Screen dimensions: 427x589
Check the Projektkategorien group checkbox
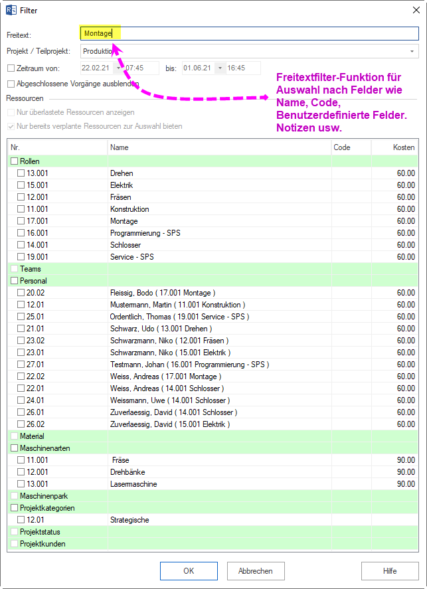click(14, 508)
